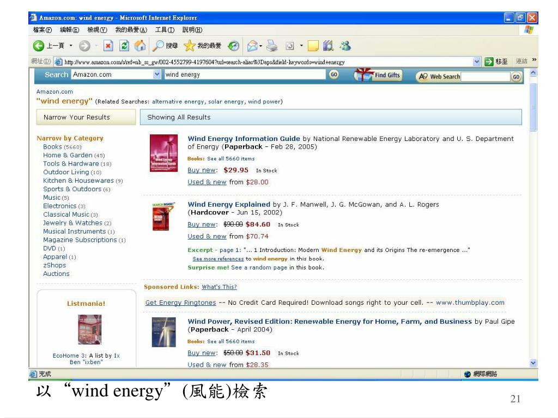Open the Edit menu (編輯)
The height and width of the screenshot is (418, 558).
point(69,30)
